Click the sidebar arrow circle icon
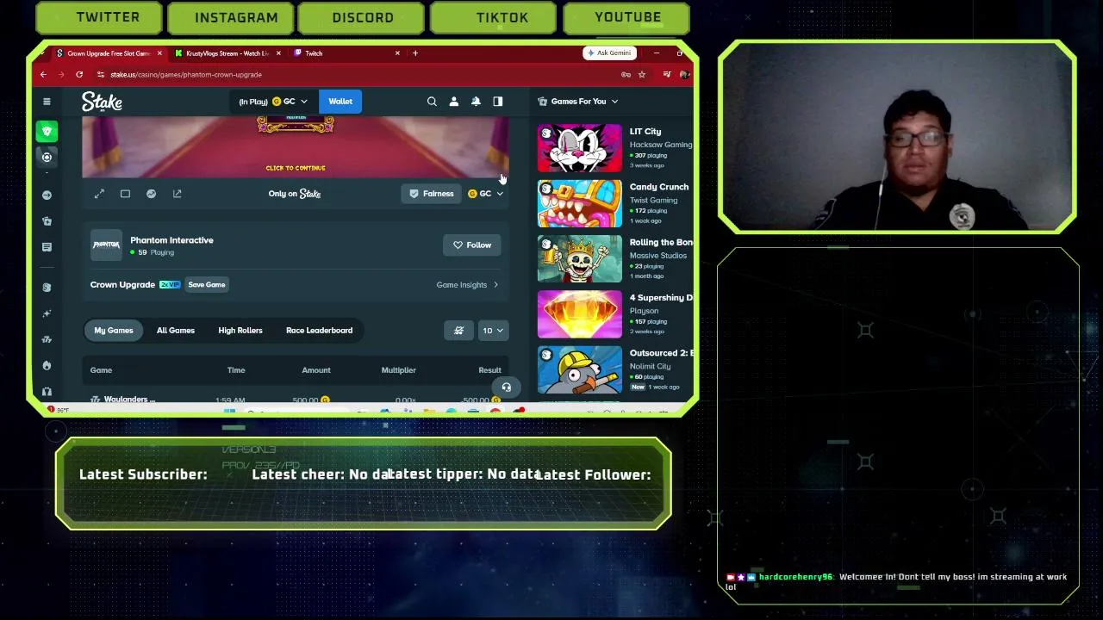Screen dimensions: 1103x620 pyautogui.click(x=47, y=195)
